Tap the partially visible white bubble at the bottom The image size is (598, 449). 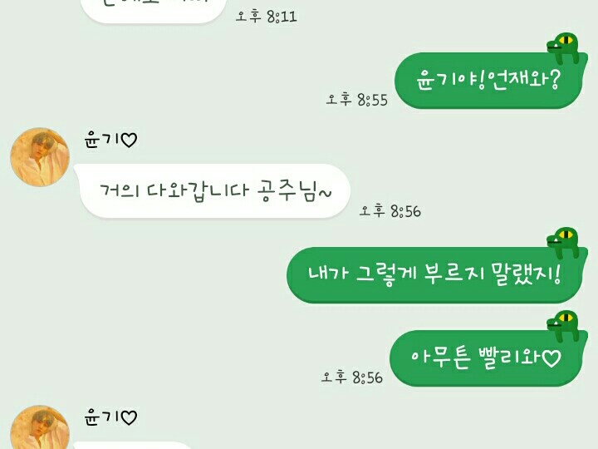click(134, 446)
